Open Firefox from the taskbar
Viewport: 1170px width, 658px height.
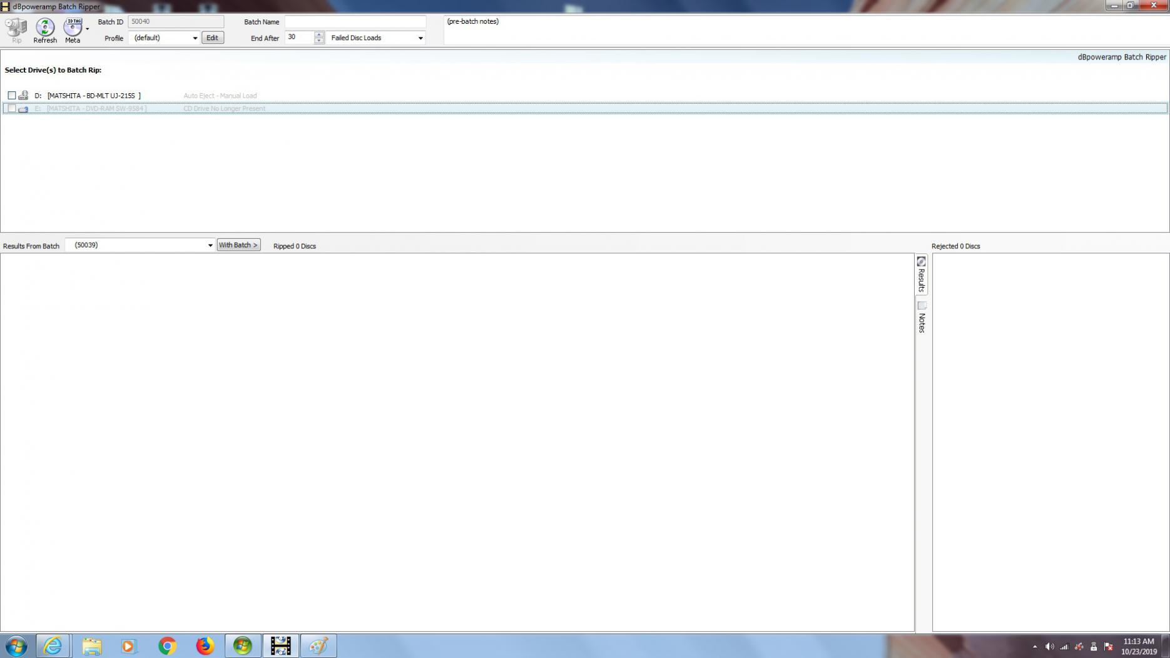[205, 645]
